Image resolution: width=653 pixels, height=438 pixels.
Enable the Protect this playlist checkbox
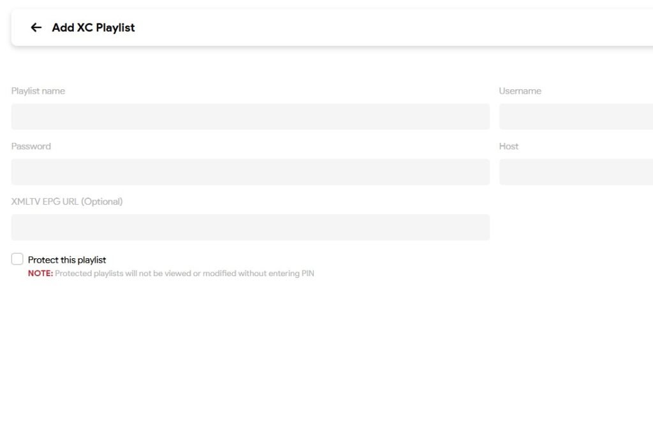coord(17,259)
